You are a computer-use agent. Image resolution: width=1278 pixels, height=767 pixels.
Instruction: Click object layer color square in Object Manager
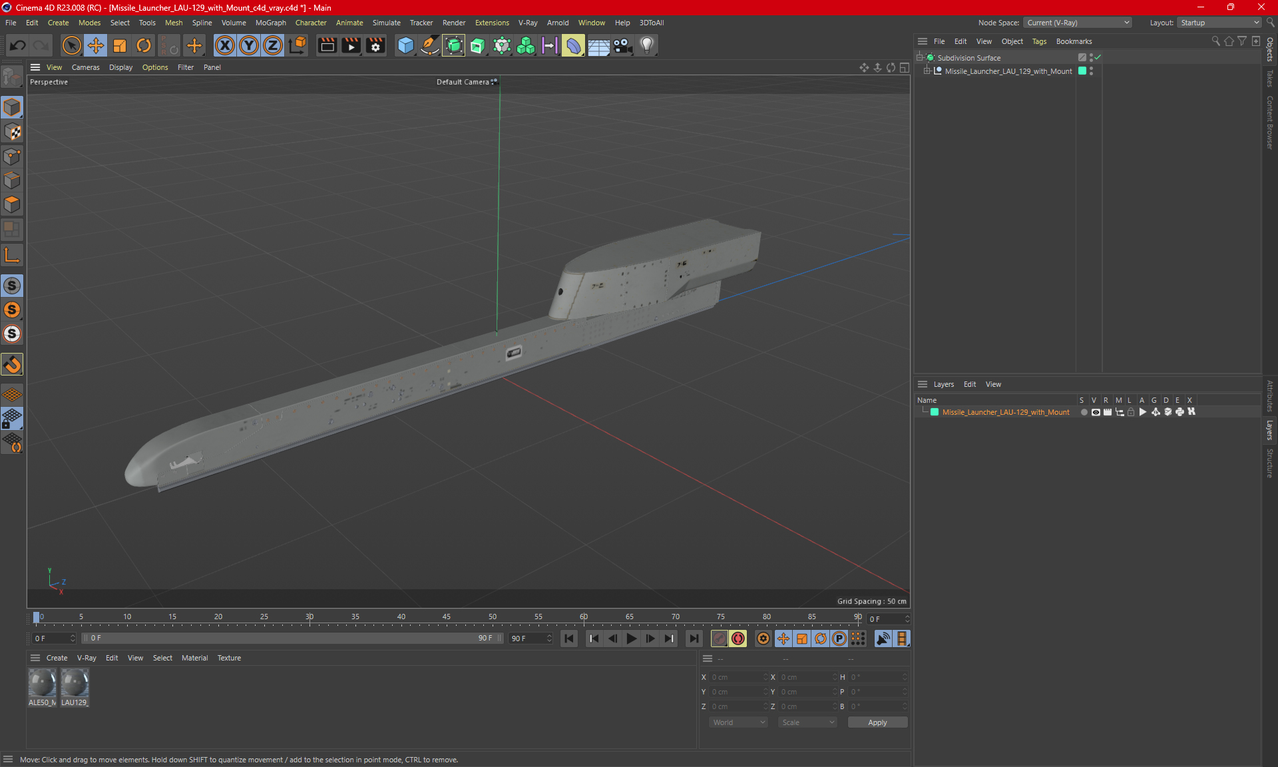(x=1082, y=71)
